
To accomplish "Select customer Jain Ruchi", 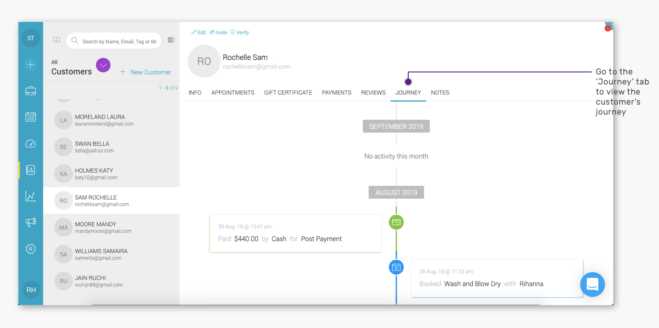I will pyautogui.click(x=111, y=281).
